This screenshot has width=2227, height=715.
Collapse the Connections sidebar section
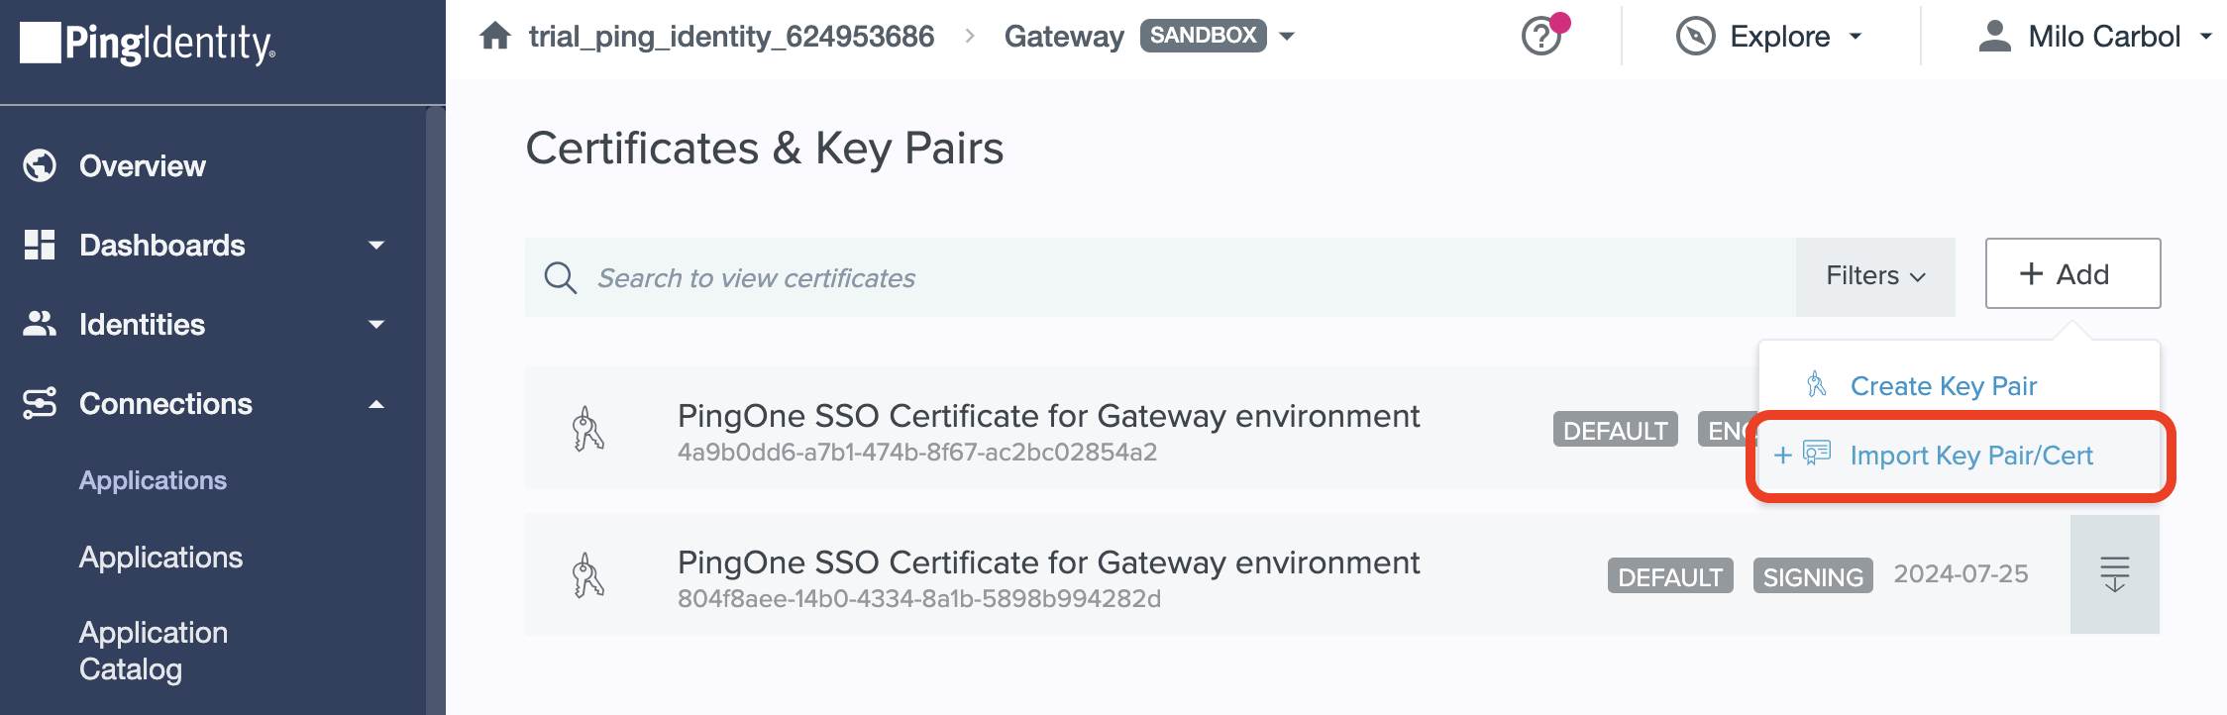(375, 404)
